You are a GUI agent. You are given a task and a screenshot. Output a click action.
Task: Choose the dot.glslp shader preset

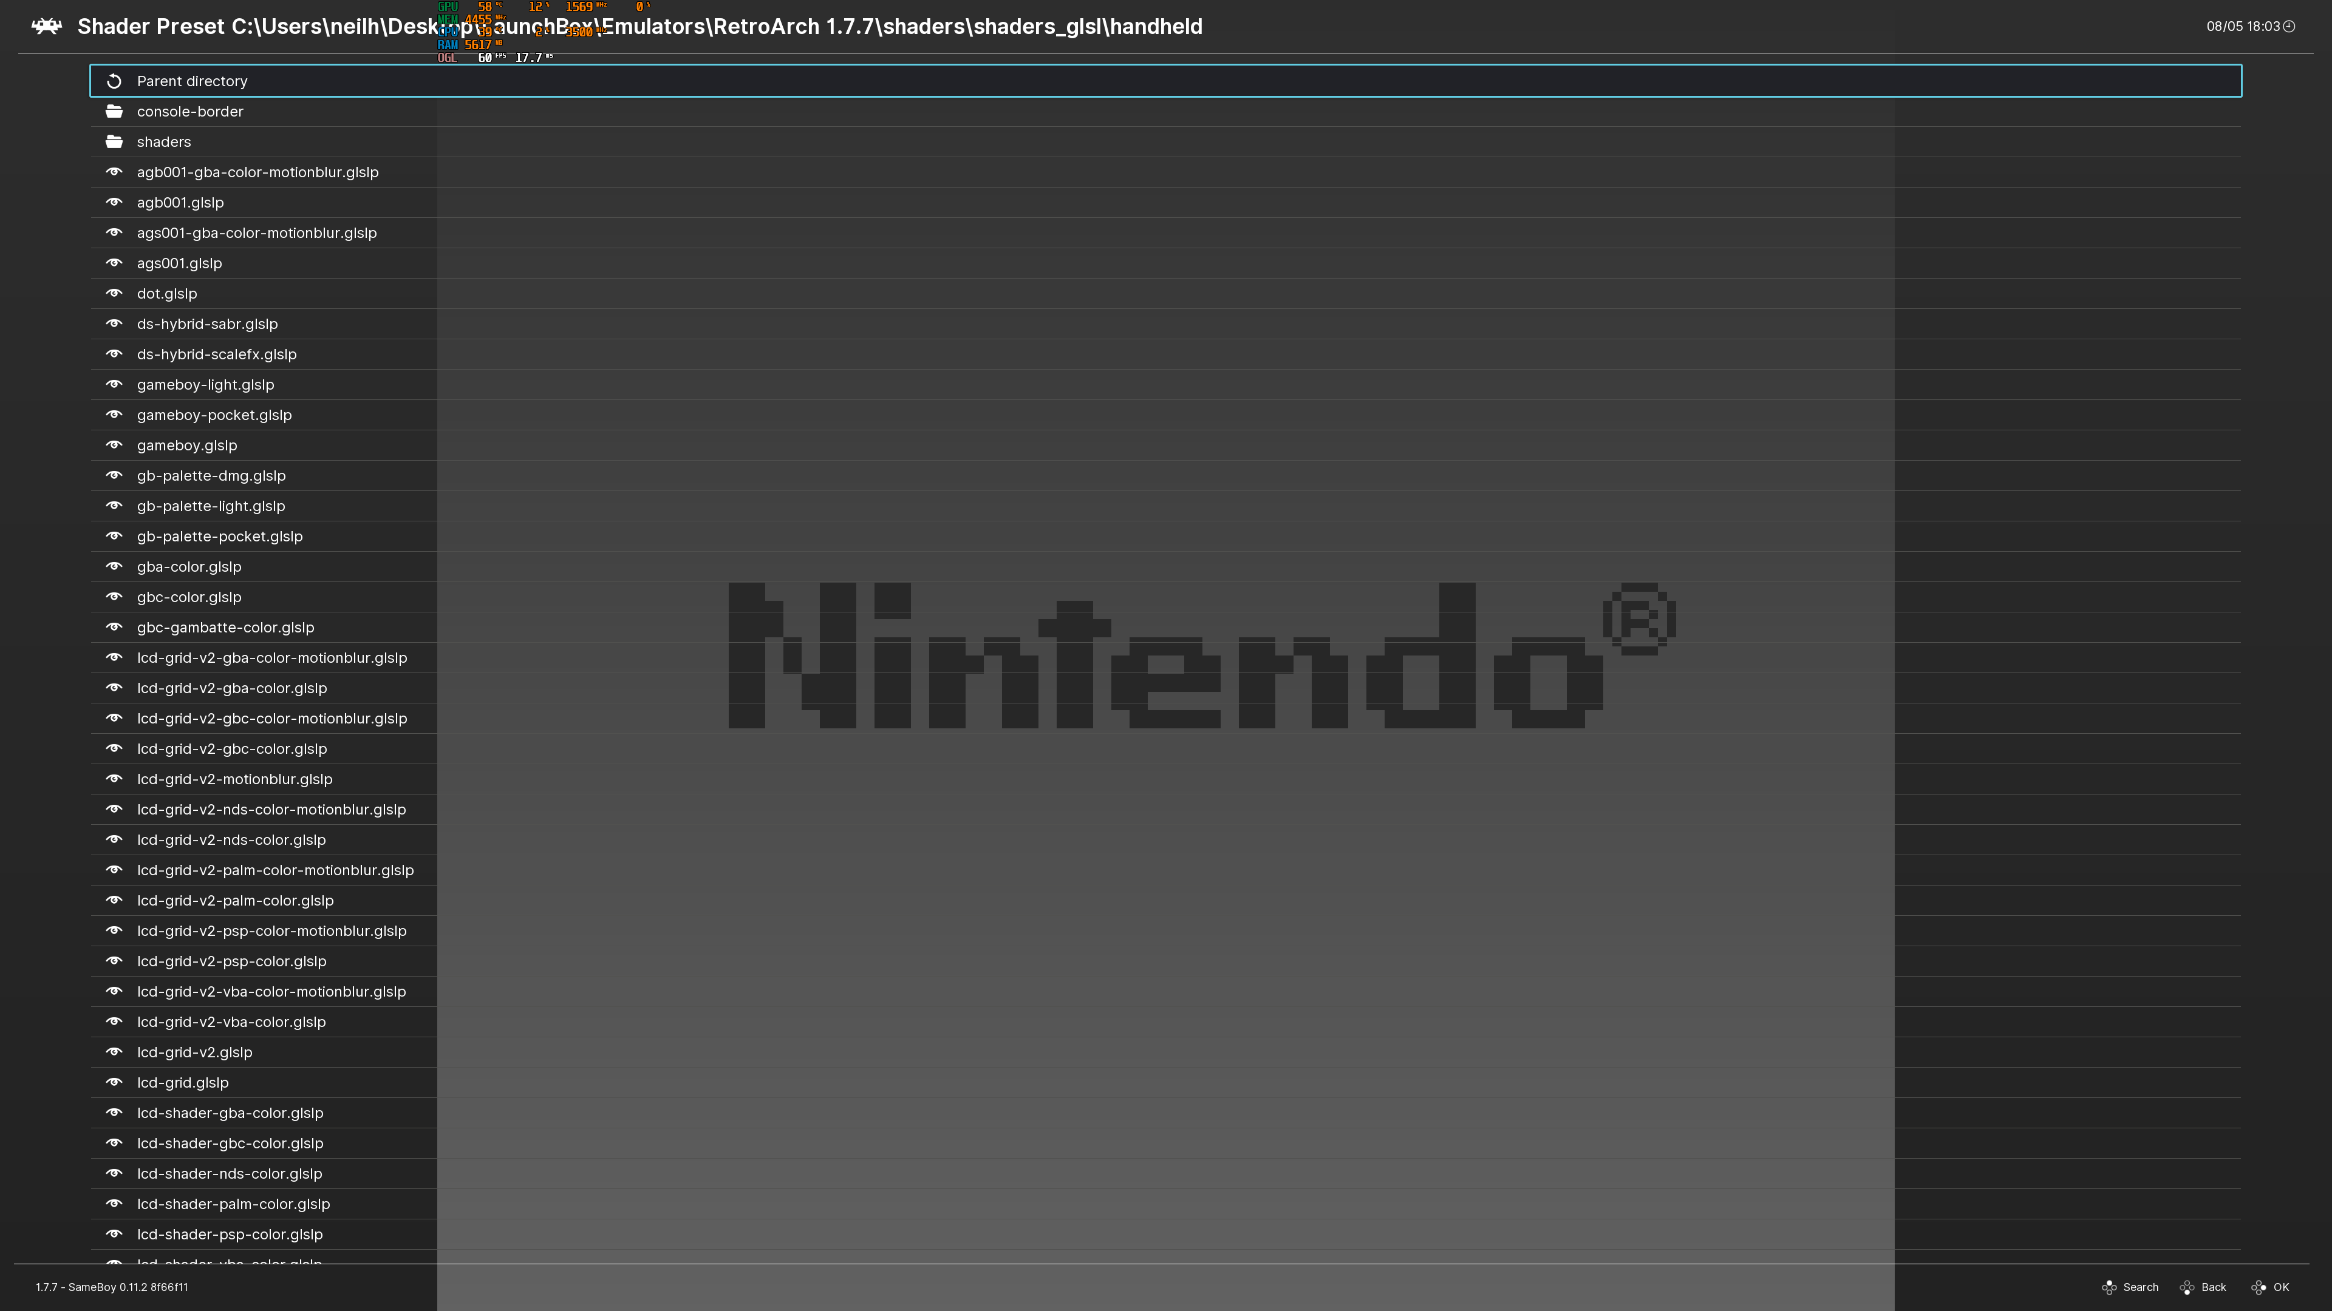pyautogui.click(x=1165, y=293)
